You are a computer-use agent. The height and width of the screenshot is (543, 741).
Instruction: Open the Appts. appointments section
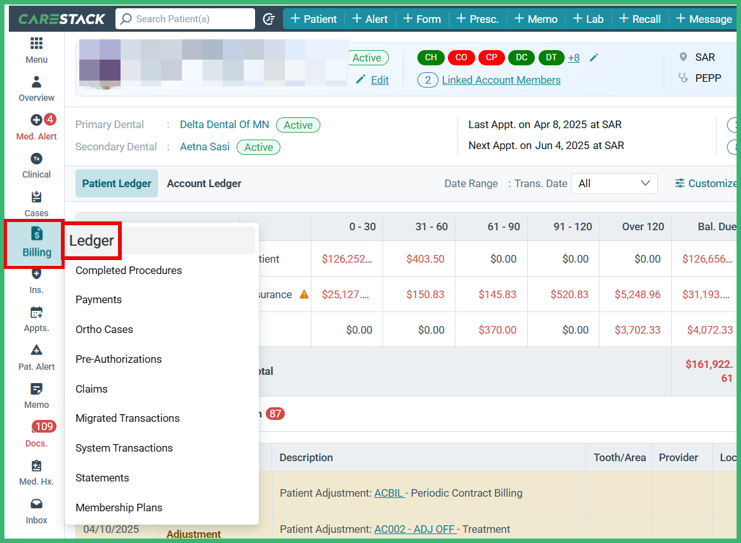[36, 319]
